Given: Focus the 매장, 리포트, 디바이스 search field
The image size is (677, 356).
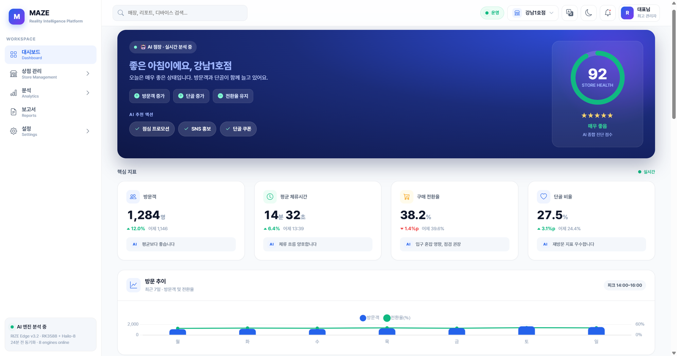Looking at the screenshot, I should pyautogui.click(x=180, y=13).
